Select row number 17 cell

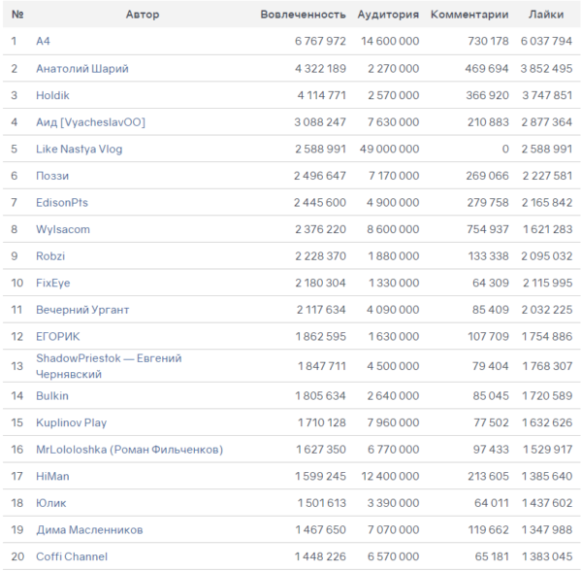(x=17, y=476)
